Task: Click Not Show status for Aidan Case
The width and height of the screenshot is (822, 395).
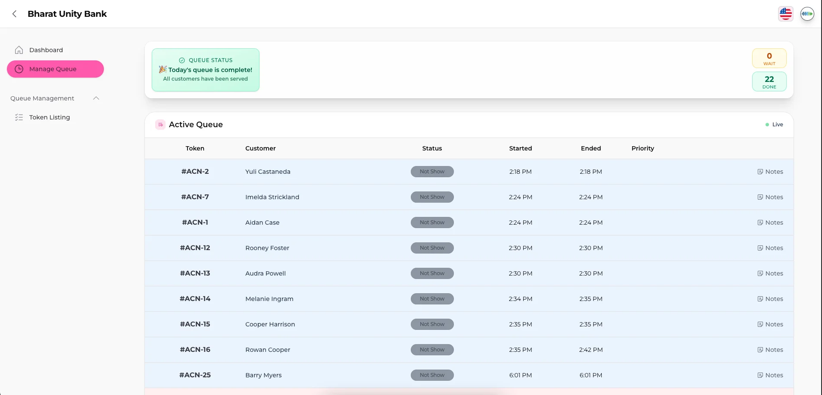Action: pos(432,223)
